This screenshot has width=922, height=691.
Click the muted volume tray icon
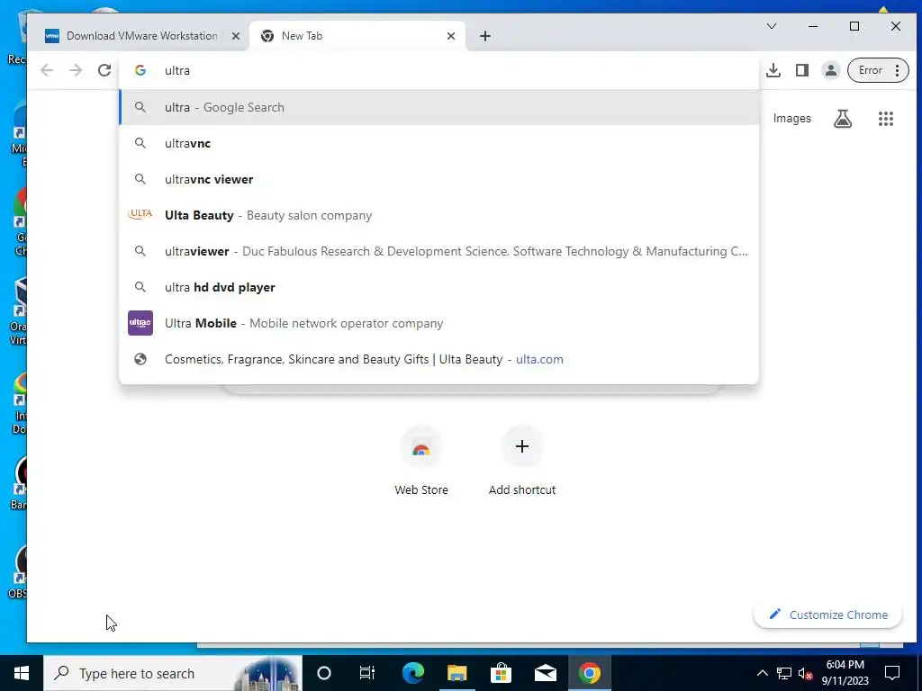(x=805, y=673)
